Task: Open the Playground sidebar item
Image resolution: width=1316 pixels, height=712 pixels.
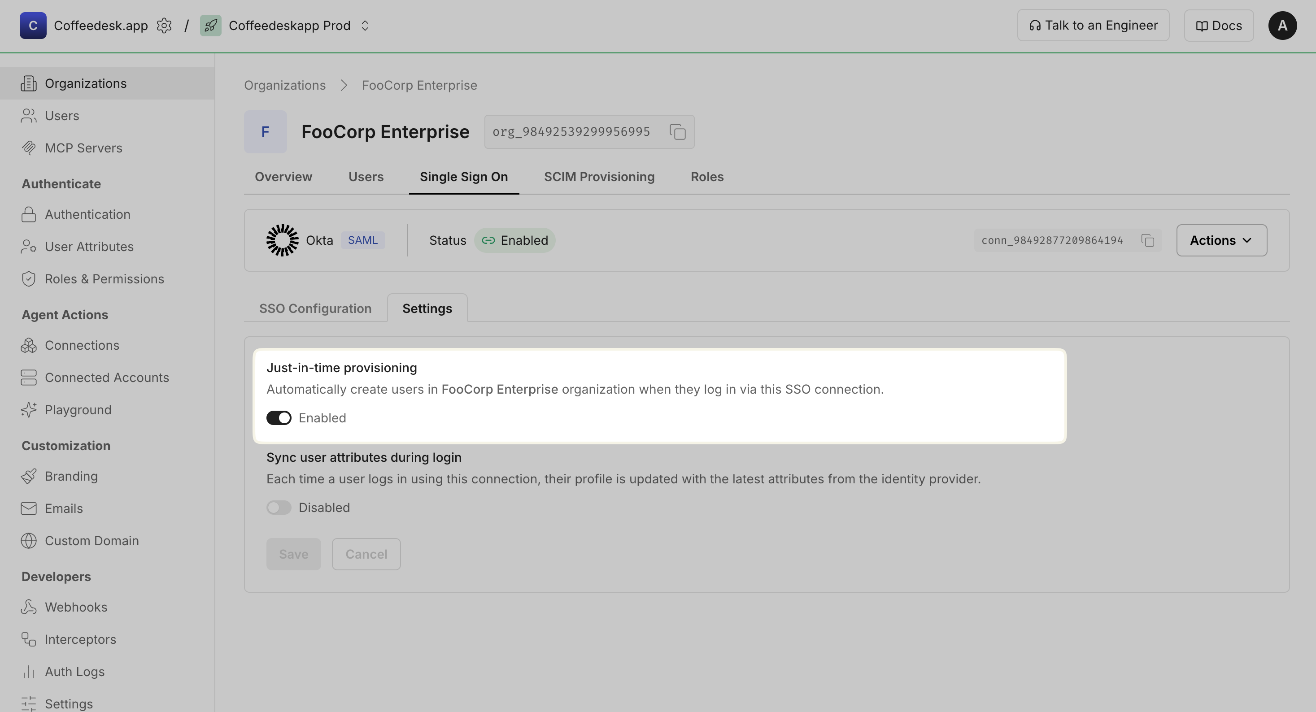Action: (x=78, y=410)
